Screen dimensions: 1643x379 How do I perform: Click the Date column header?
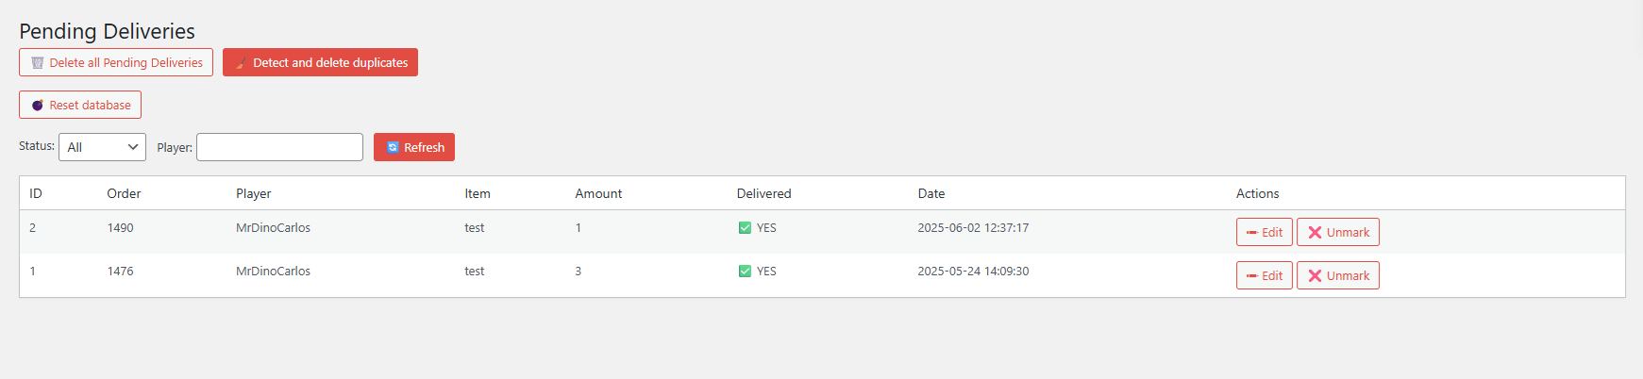point(931,193)
